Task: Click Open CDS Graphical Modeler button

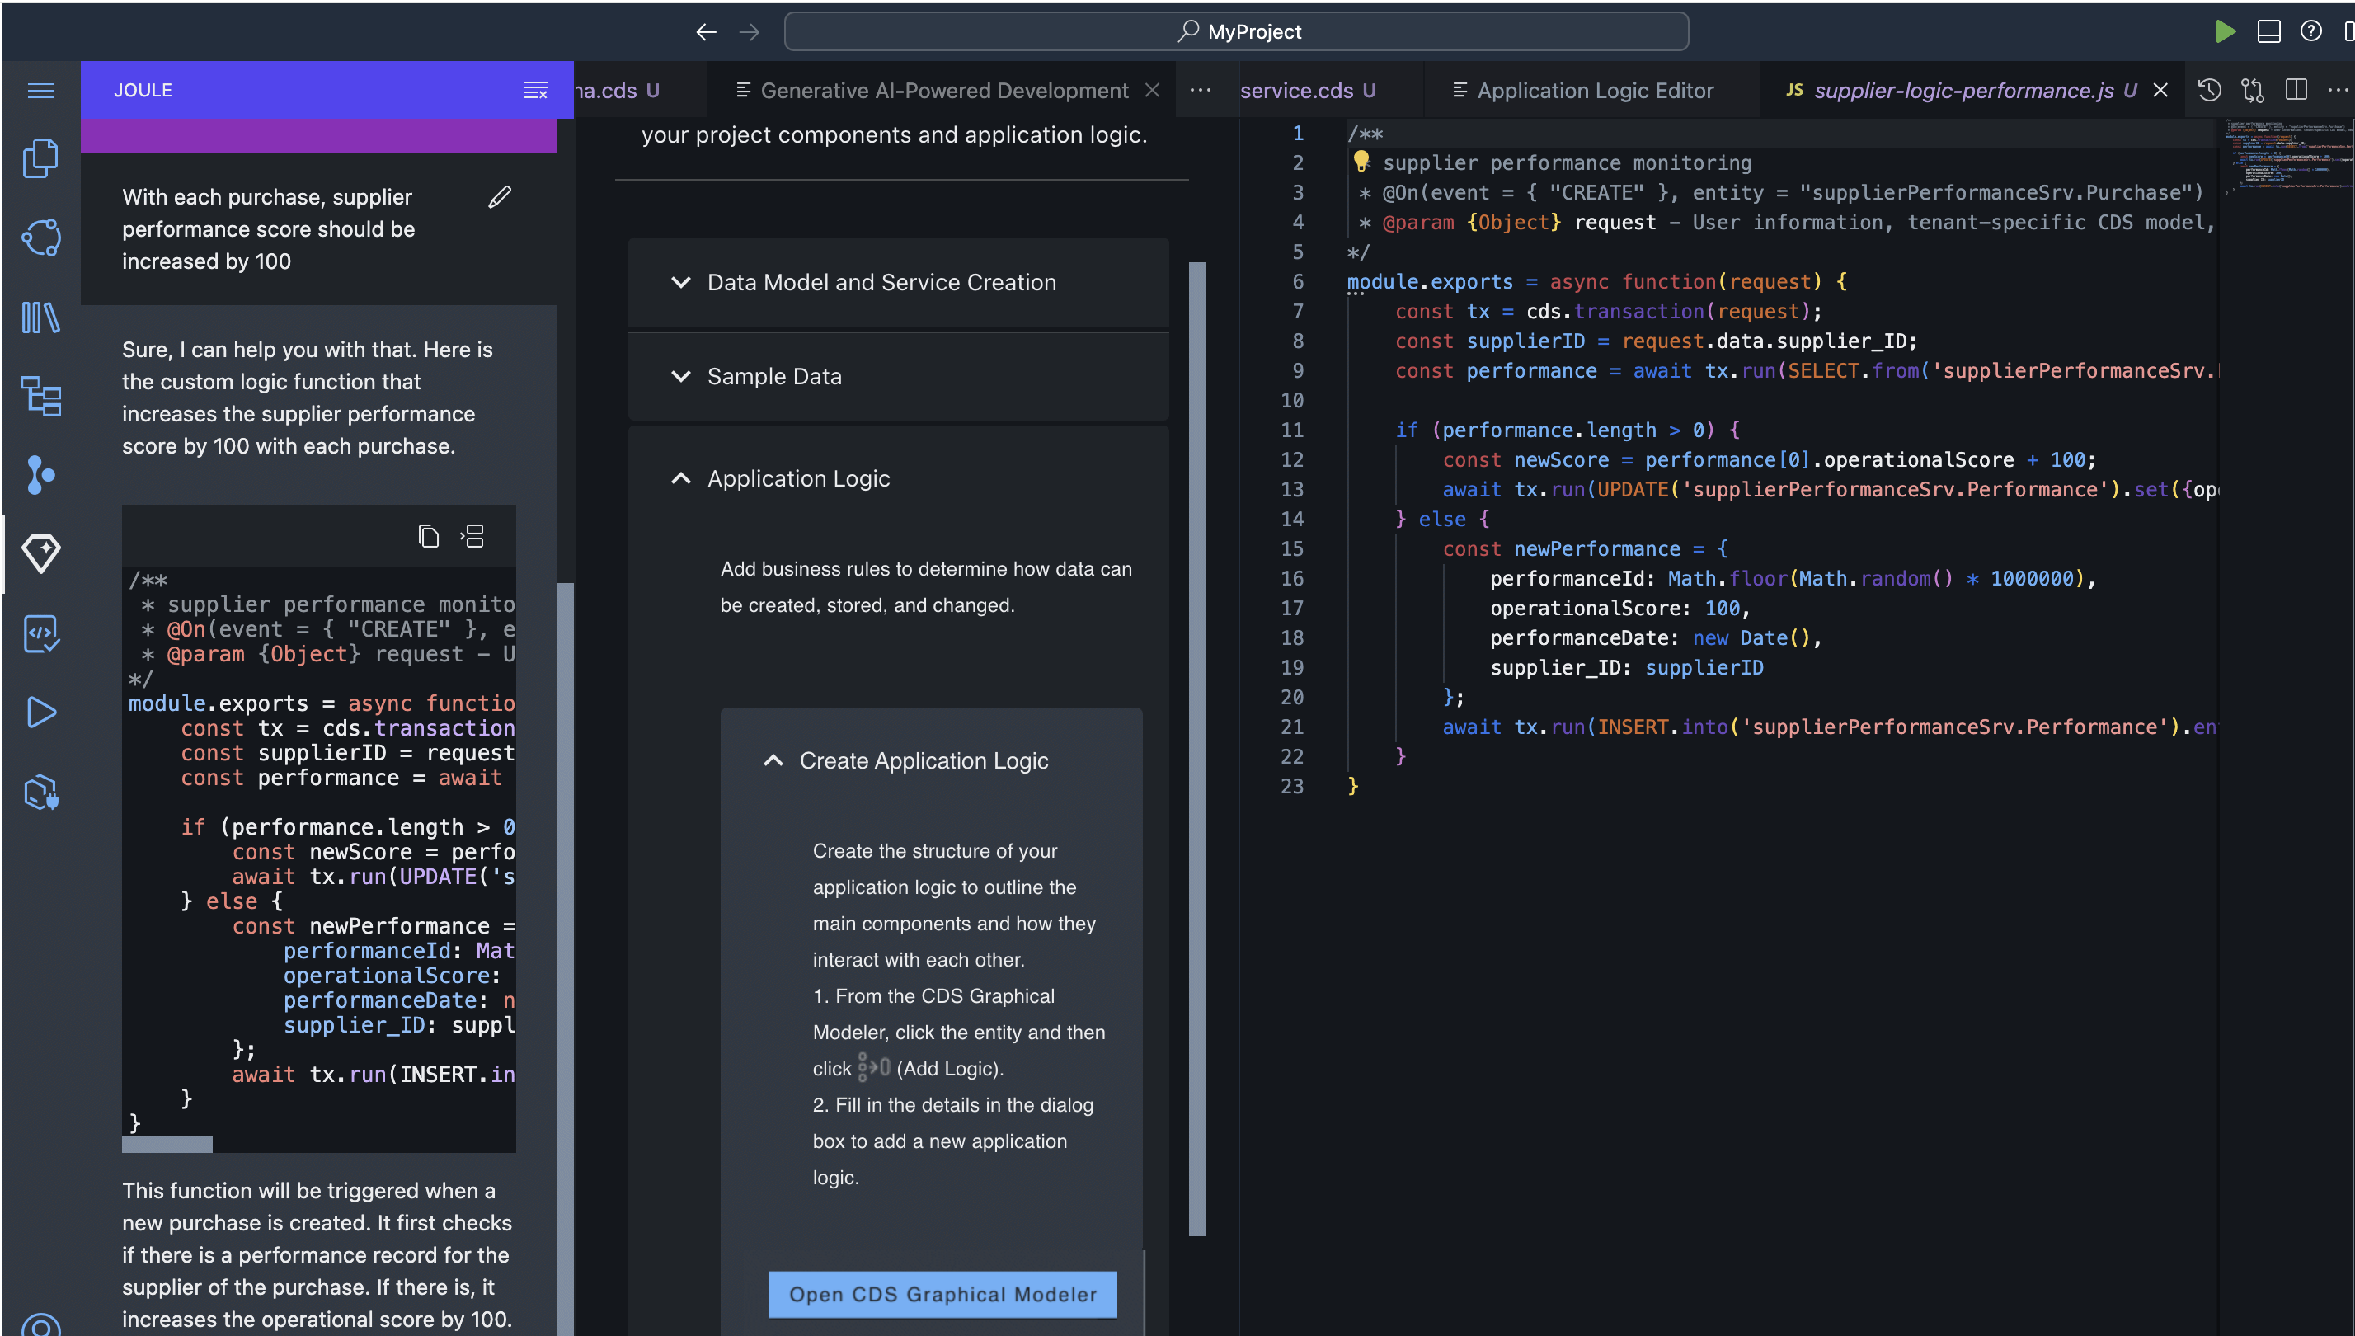Action: [942, 1294]
